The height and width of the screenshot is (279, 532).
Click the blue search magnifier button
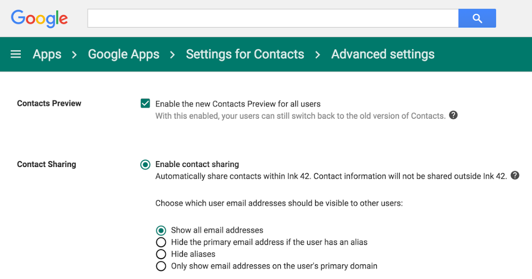coord(477,18)
